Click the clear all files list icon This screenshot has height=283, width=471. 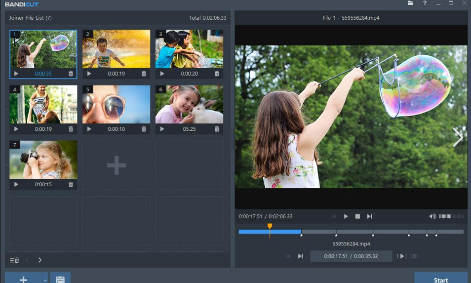click(x=14, y=260)
